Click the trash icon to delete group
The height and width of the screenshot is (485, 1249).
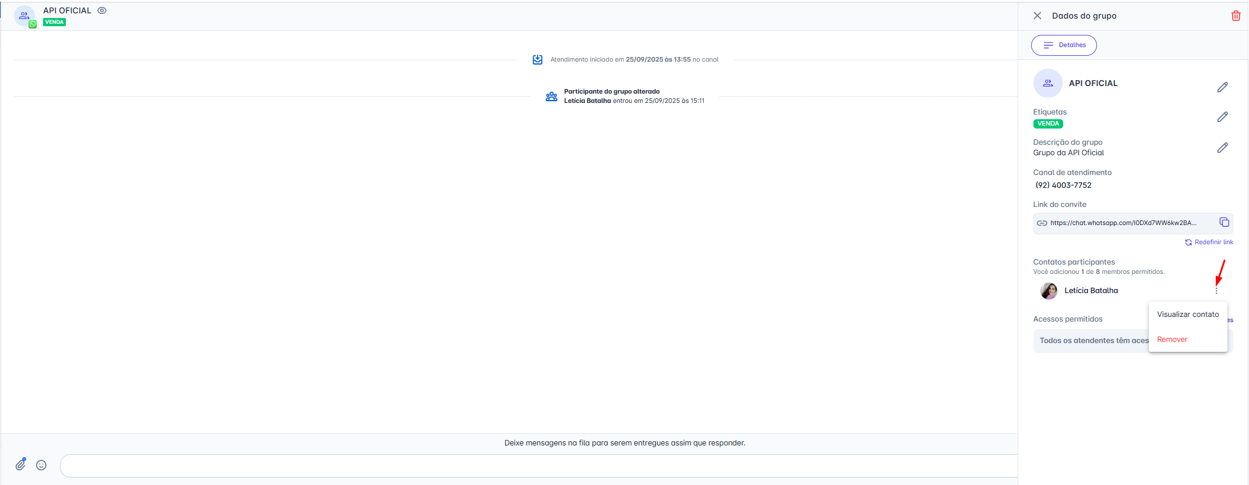tap(1236, 16)
